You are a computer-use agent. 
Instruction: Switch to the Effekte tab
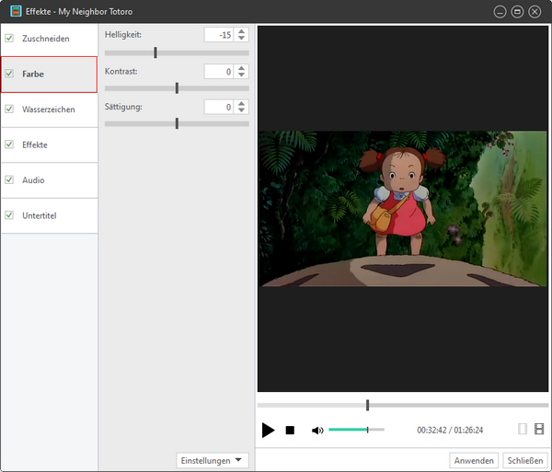pos(50,145)
